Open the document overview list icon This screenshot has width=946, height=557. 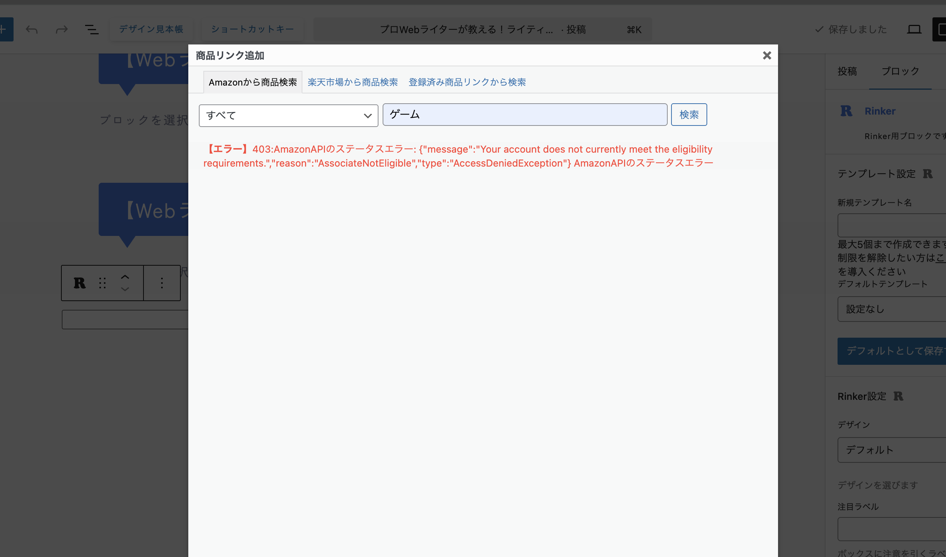(92, 29)
